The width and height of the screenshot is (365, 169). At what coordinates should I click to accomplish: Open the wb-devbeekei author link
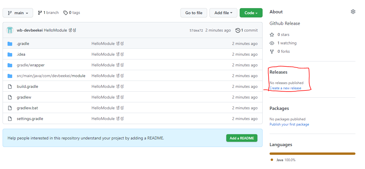[x=30, y=30]
